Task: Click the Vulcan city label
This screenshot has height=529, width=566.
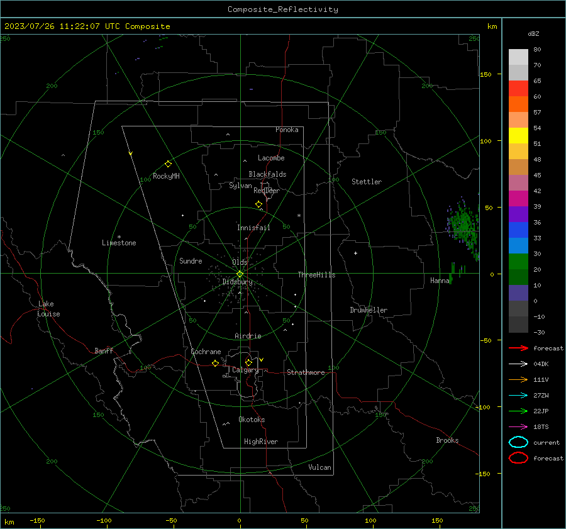Action: [x=320, y=467]
